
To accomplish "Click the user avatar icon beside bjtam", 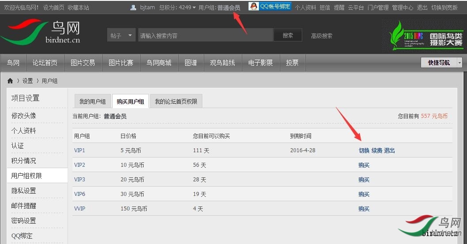I will pos(133,8).
